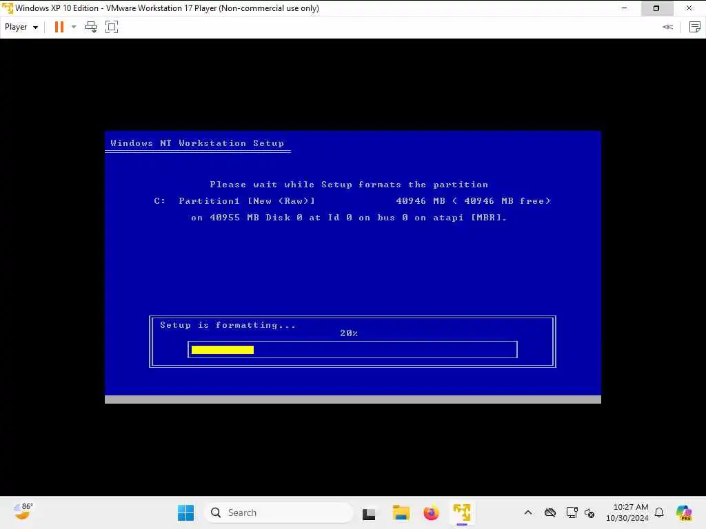706x529 pixels.
Task: Open the 10:27 AM clock and calendar
Action: [627, 512]
